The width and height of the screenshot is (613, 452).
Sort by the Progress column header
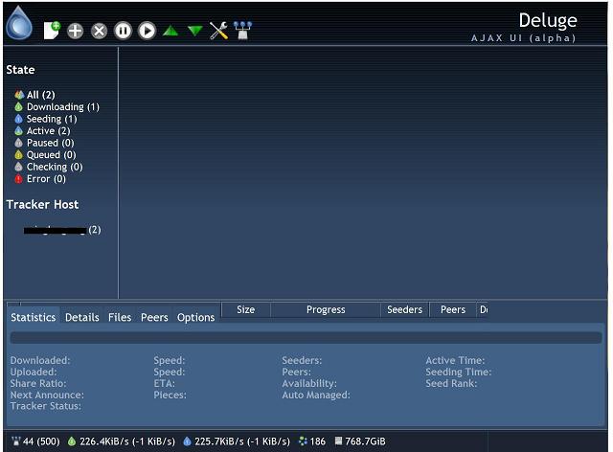(326, 309)
